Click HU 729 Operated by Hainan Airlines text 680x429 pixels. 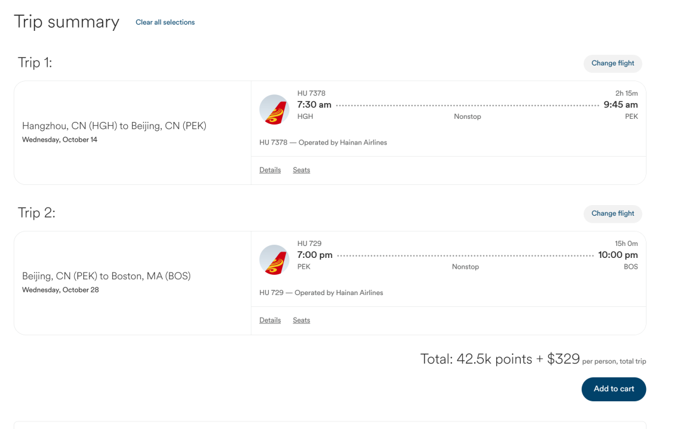[321, 293]
